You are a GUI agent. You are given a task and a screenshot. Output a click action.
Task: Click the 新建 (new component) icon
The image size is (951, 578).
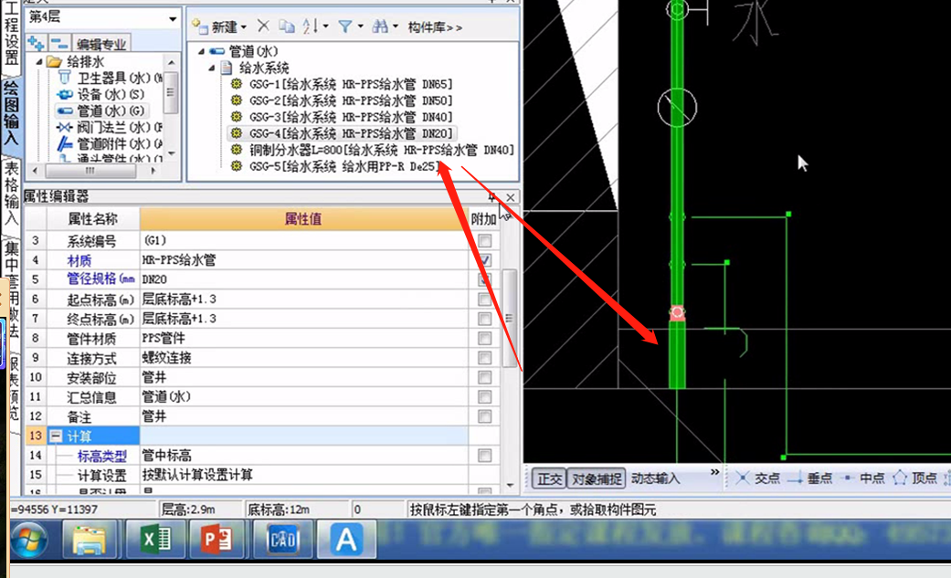click(200, 26)
